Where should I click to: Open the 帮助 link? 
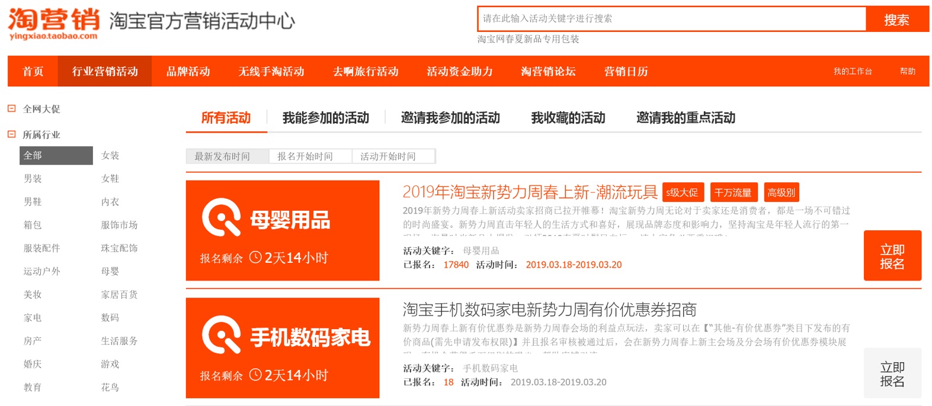908,71
